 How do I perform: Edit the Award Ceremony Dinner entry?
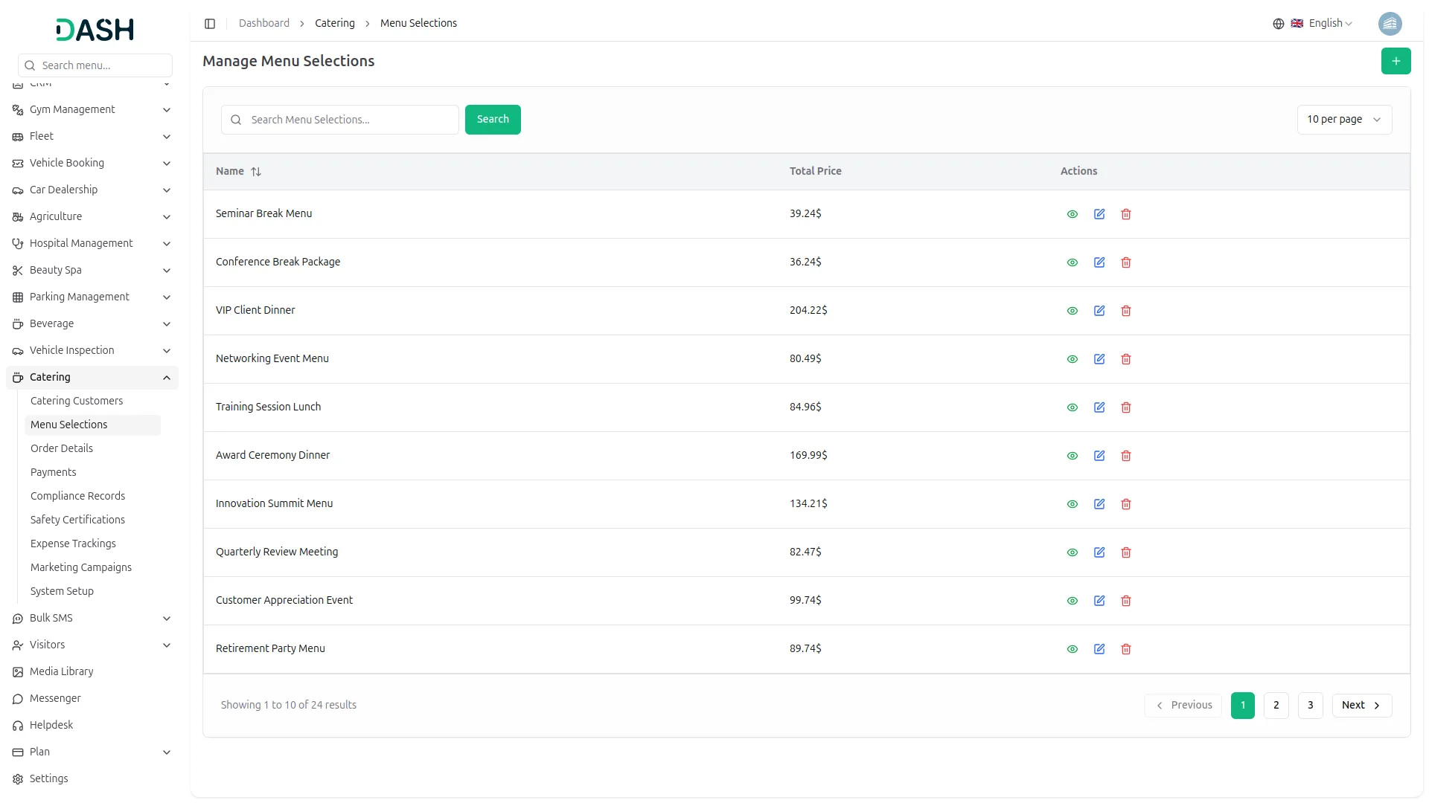[1099, 456]
